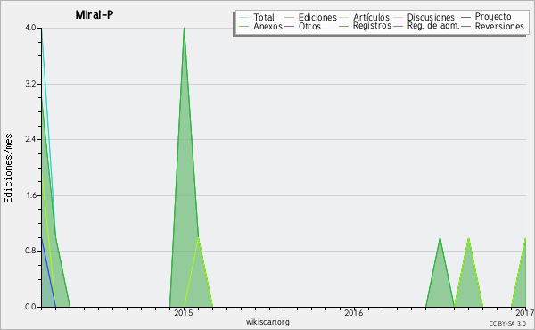Click the 'Proyecto' legend entry

pyautogui.click(x=493, y=17)
